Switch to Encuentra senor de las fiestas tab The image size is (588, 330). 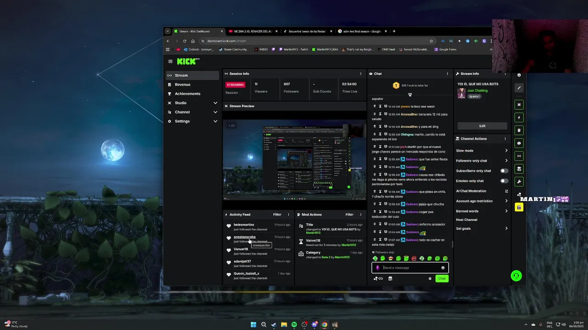(307, 31)
